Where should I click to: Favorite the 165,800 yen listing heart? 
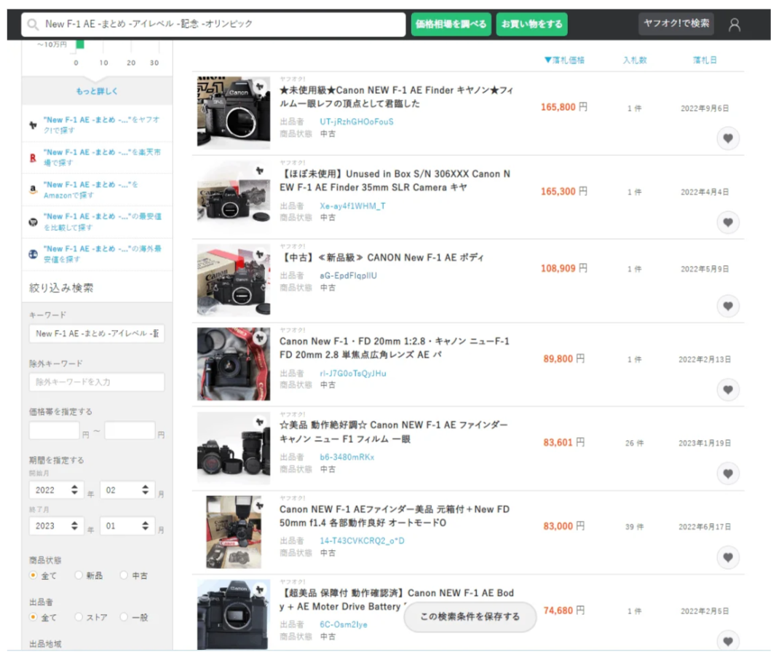(727, 138)
